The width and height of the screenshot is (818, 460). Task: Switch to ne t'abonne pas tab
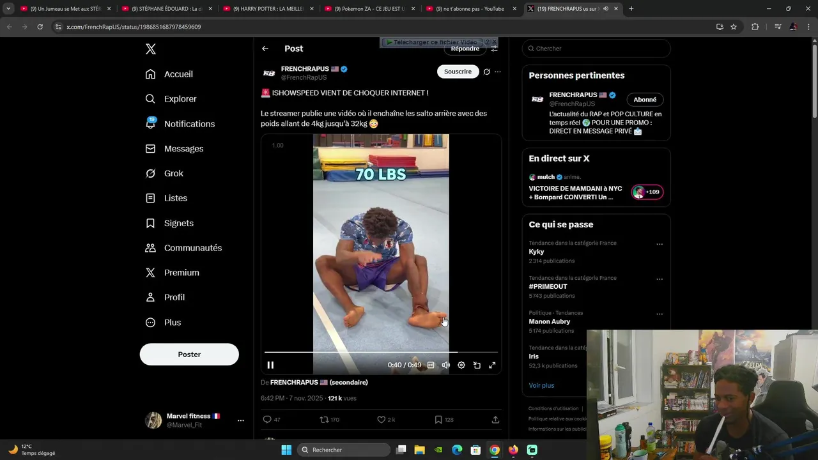coord(472,9)
